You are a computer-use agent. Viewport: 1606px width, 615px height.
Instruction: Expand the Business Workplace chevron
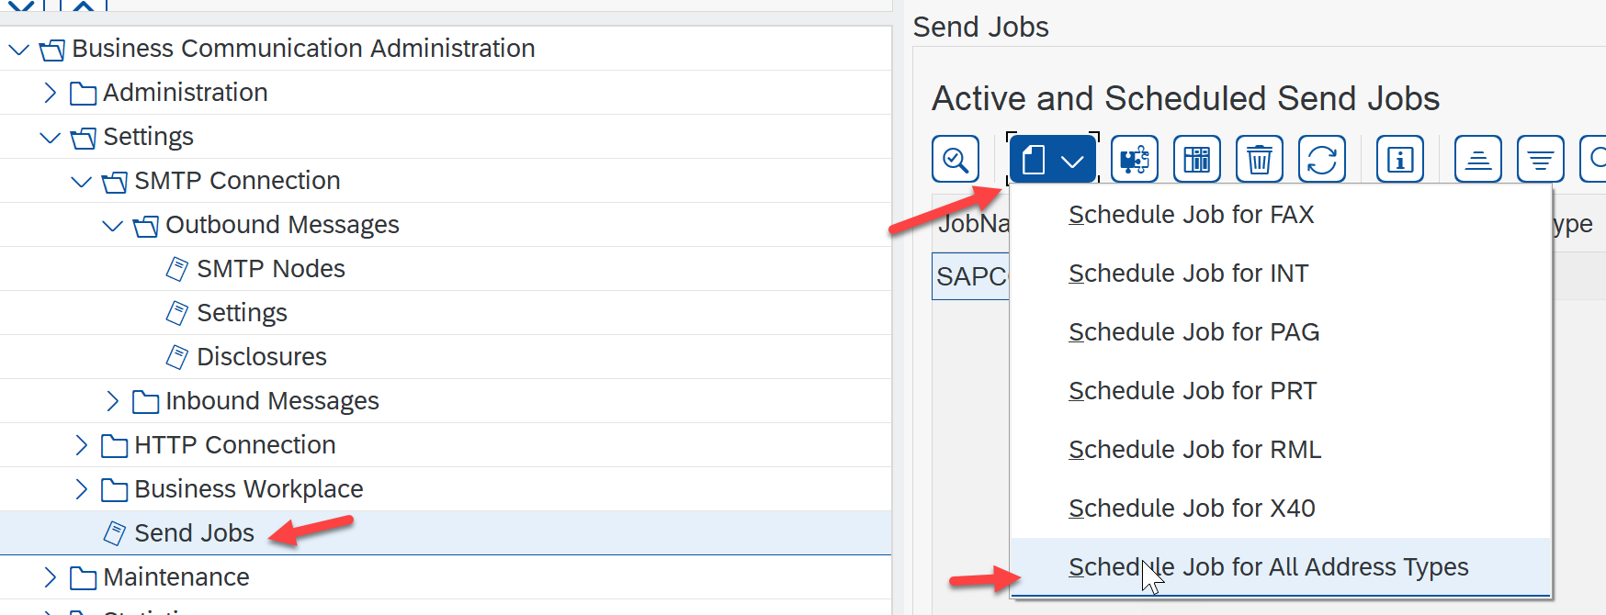pos(81,489)
